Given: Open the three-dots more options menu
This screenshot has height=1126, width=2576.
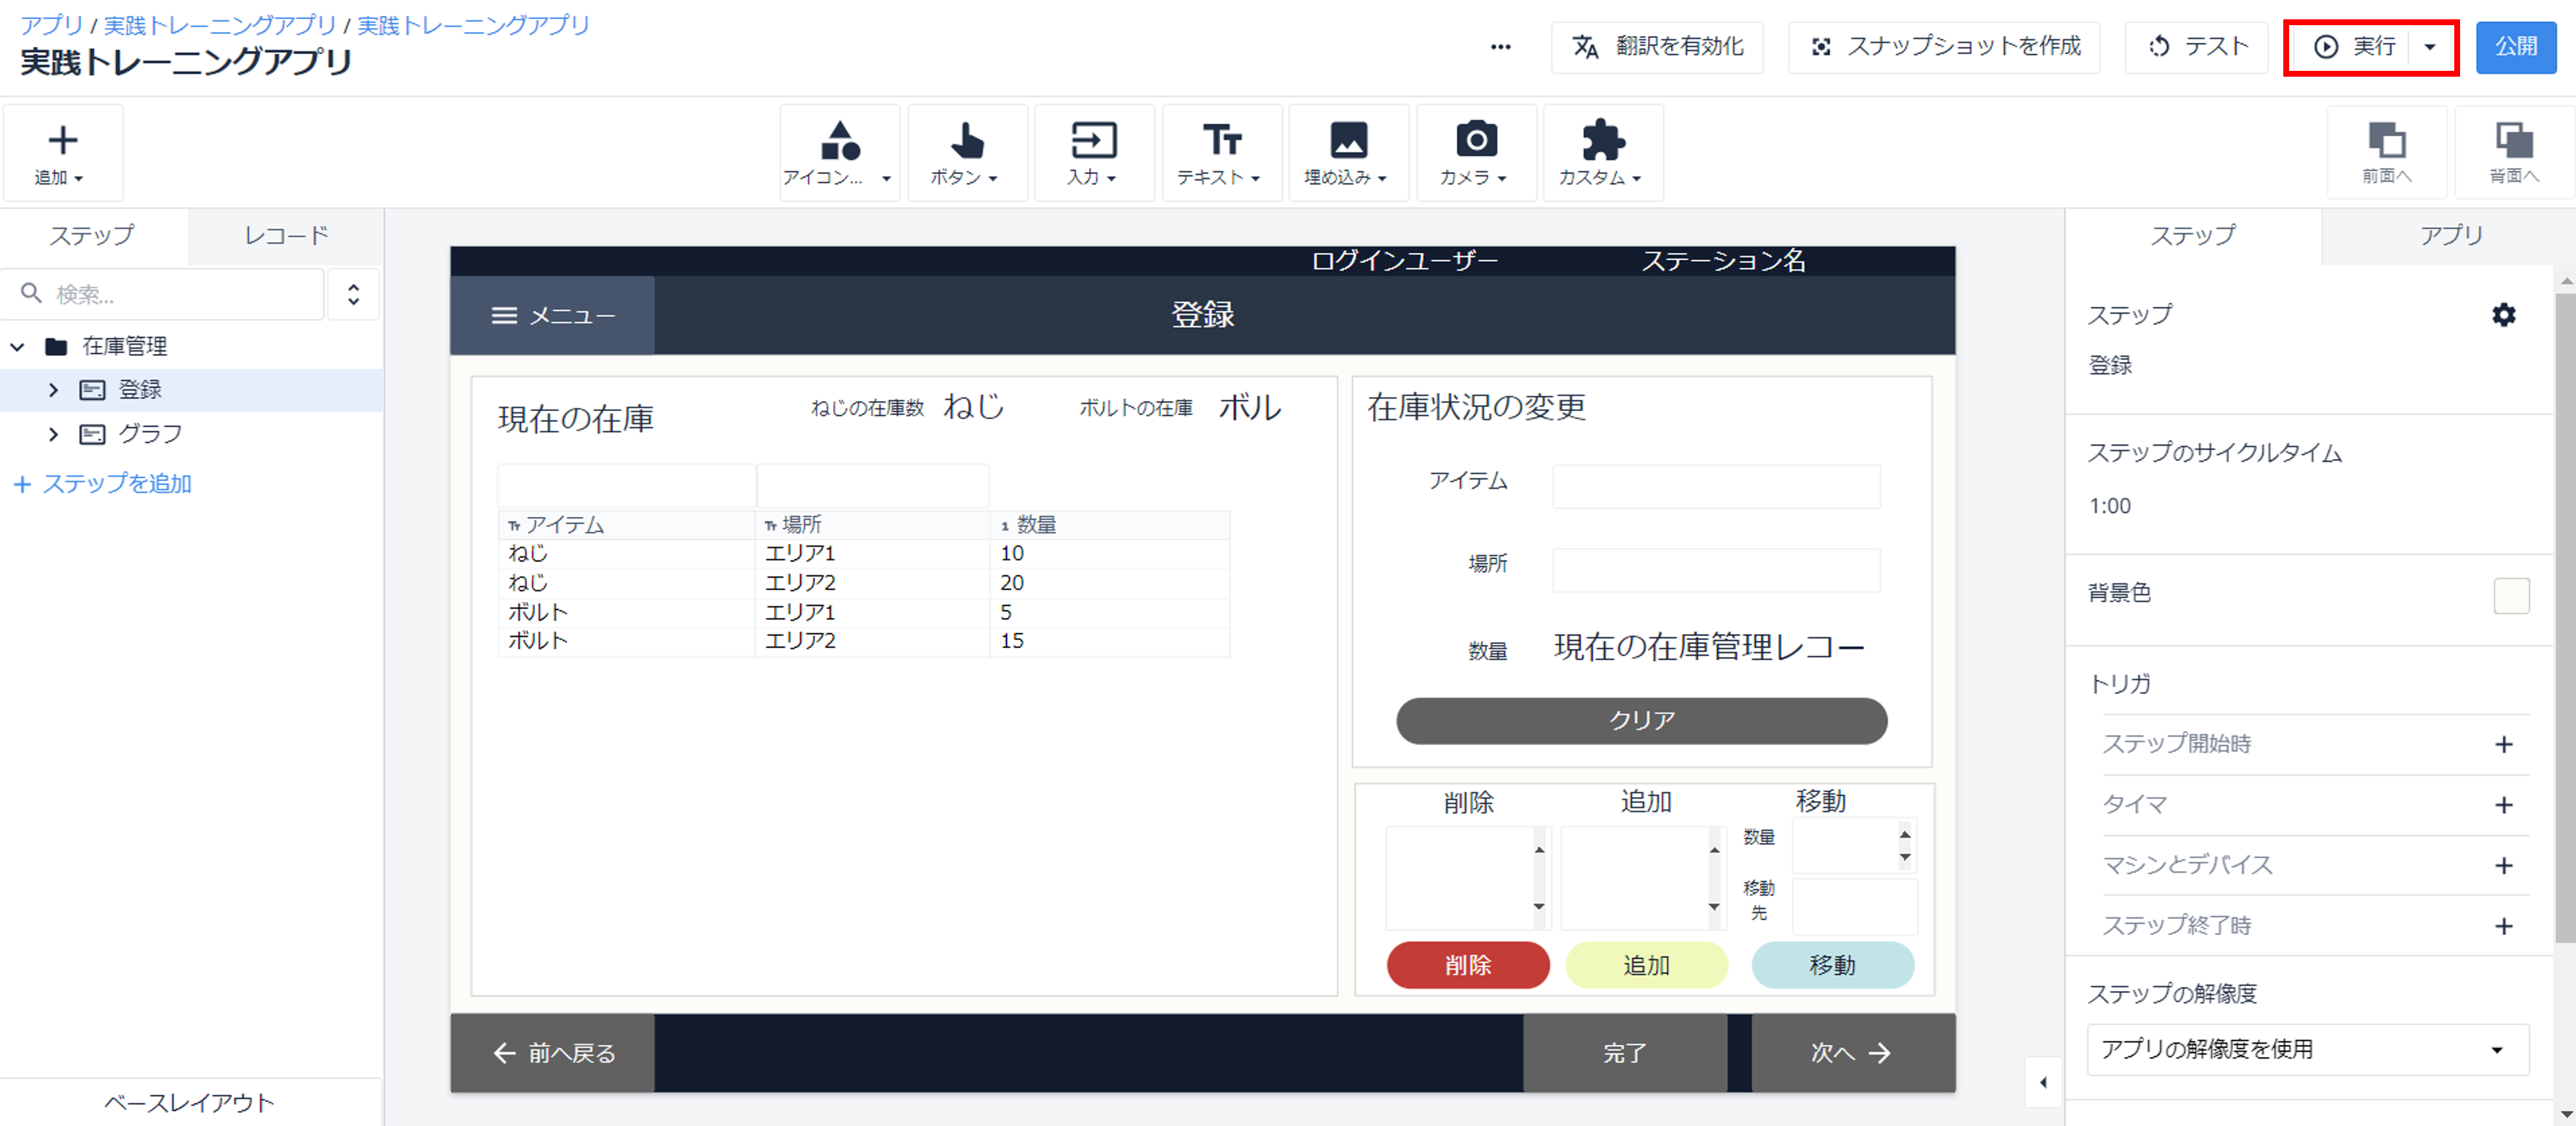Looking at the screenshot, I should coord(1500,47).
